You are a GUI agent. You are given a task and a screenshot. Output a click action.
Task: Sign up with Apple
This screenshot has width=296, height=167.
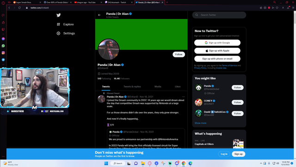coord(217,51)
